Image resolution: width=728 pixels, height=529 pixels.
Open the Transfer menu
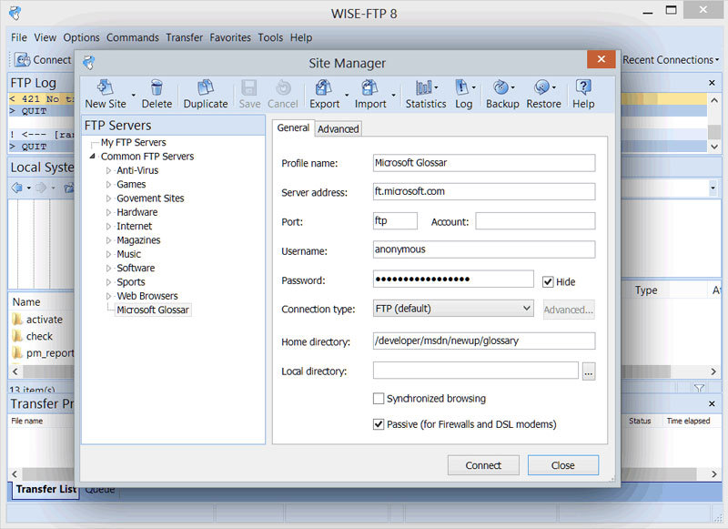point(185,37)
